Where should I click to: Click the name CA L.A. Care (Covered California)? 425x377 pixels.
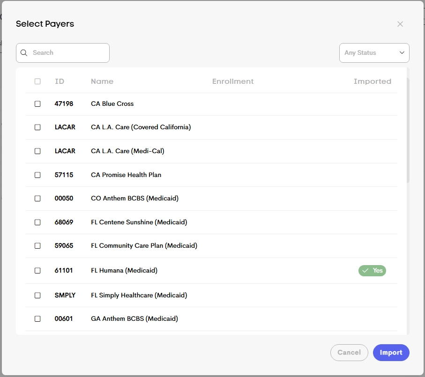pyautogui.click(x=141, y=127)
